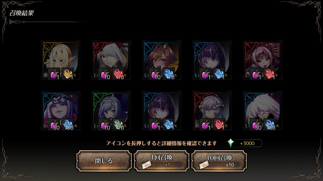Select the pink-haired character in red frame
323x181 pixels.
(263, 60)
